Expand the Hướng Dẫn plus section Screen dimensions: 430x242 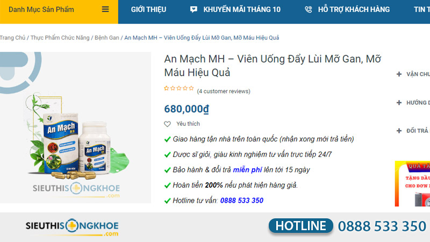coord(413,103)
